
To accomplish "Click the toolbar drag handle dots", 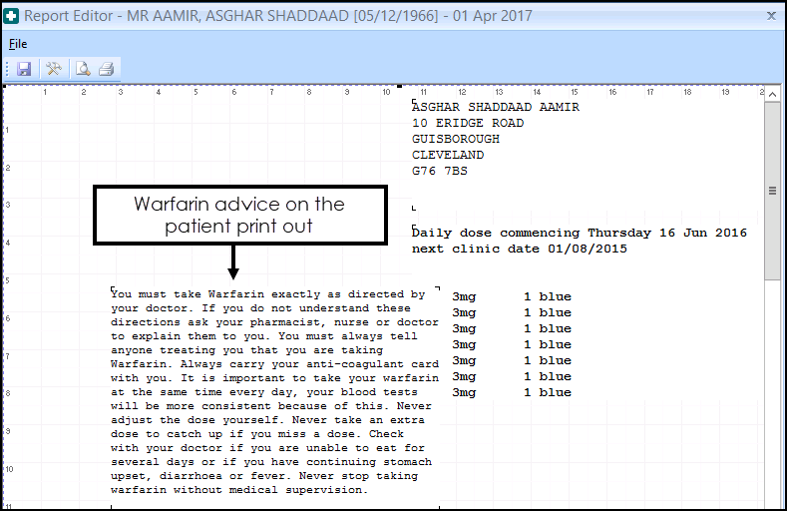I will point(8,69).
